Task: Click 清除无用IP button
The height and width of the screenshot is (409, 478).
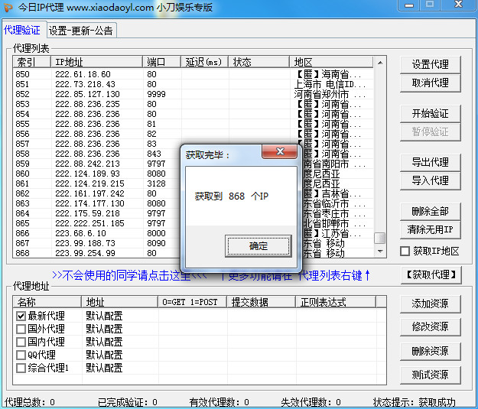Action: click(x=430, y=229)
